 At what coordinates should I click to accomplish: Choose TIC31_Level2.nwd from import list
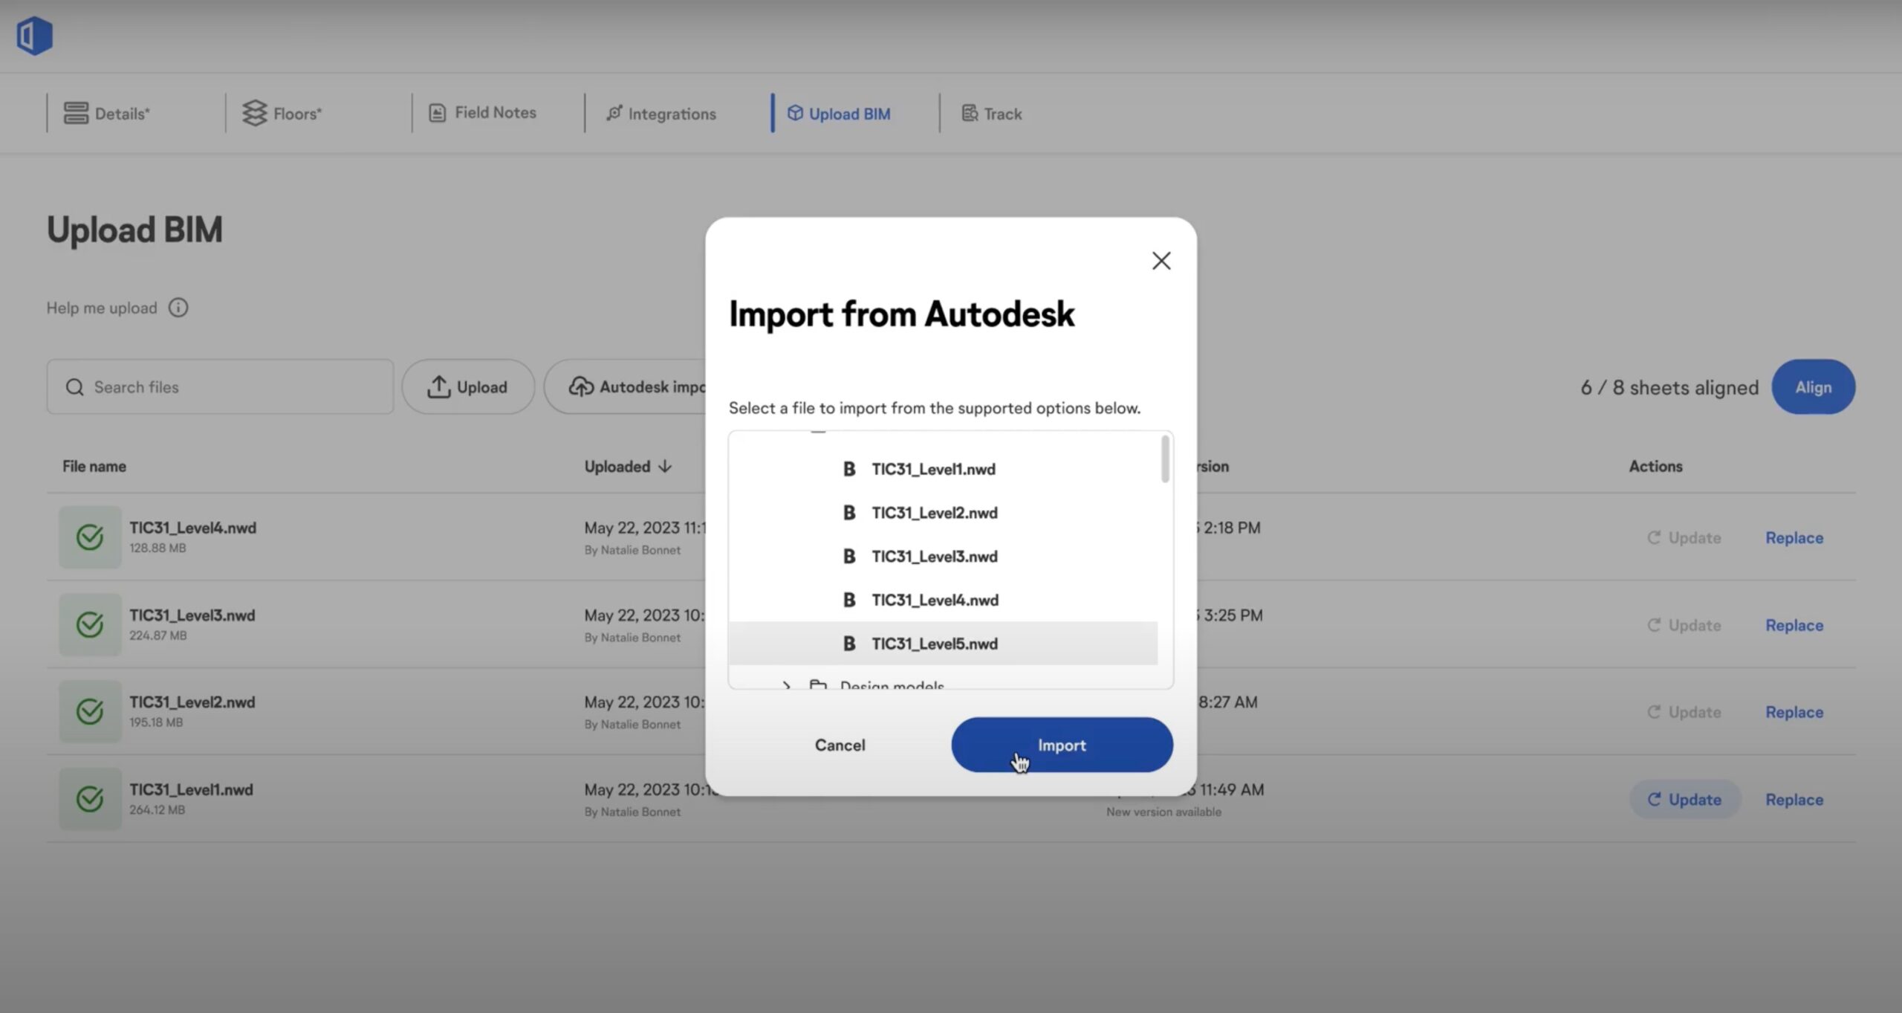(934, 513)
